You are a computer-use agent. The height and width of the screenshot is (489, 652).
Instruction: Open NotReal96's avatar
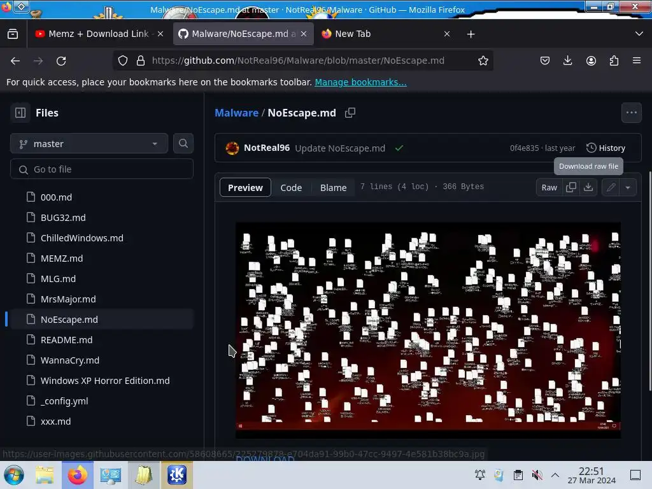[x=232, y=148]
